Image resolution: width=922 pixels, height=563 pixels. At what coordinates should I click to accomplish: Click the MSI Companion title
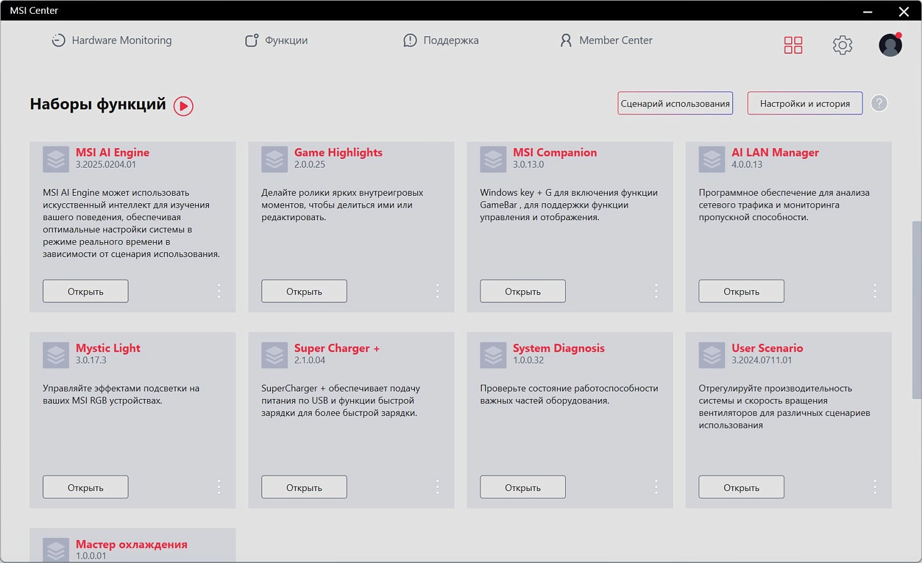coord(555,152)
